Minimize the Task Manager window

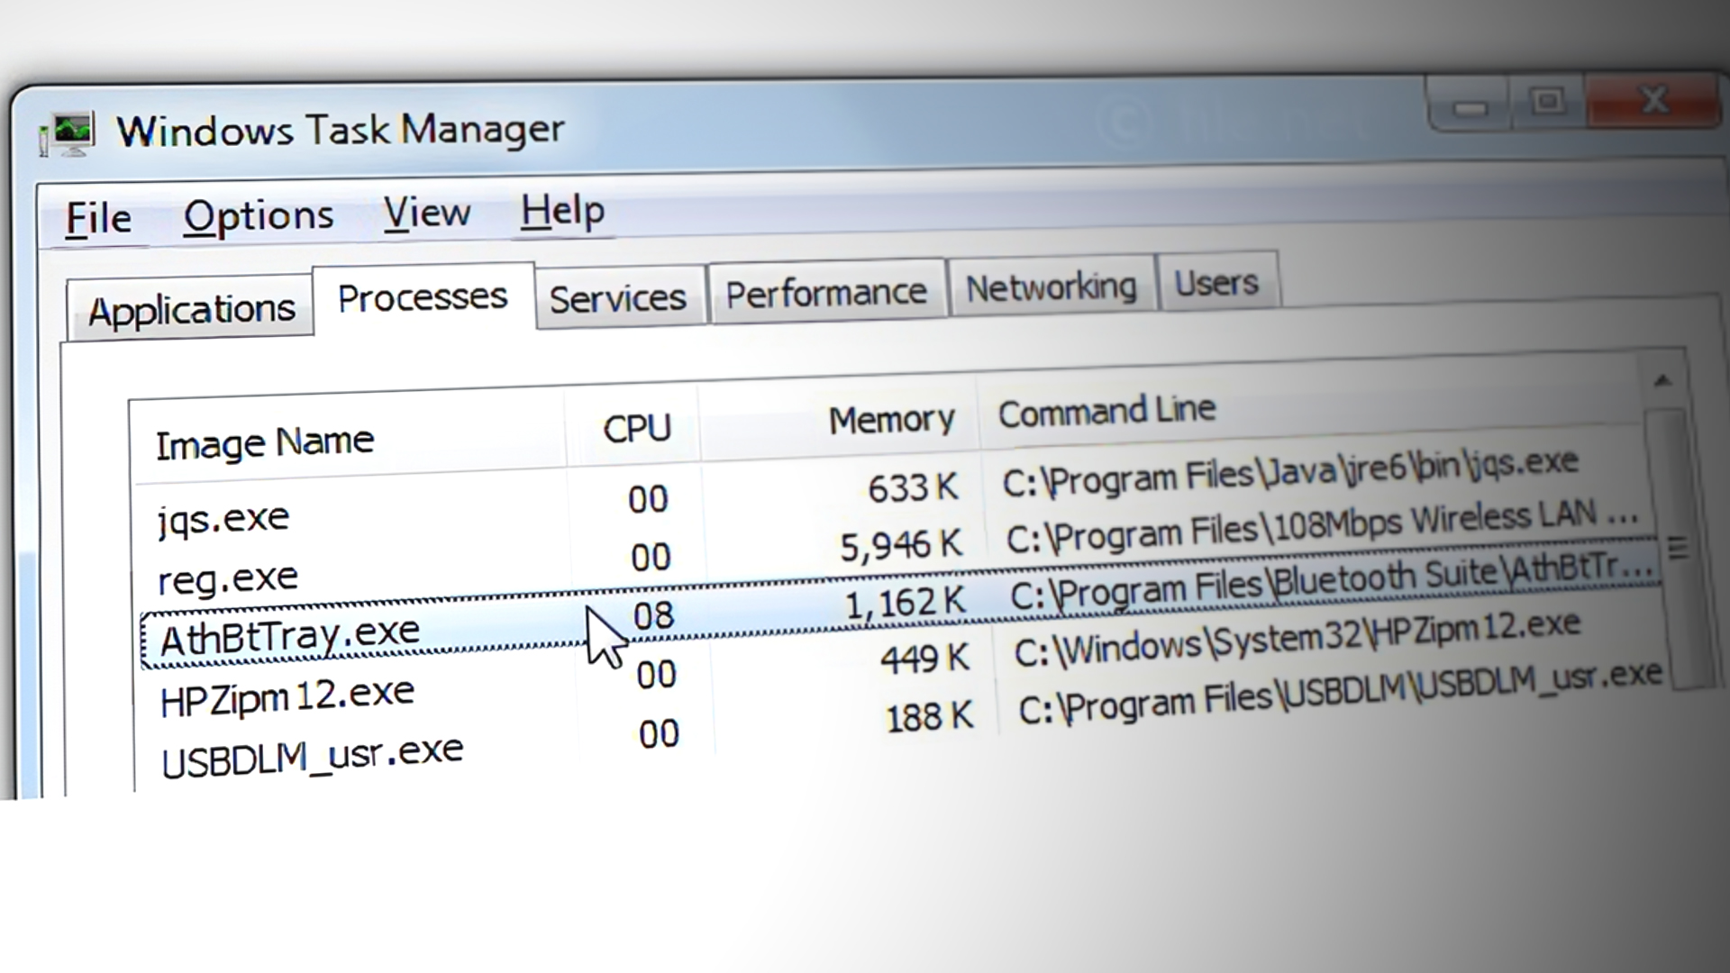point(1470,108)
